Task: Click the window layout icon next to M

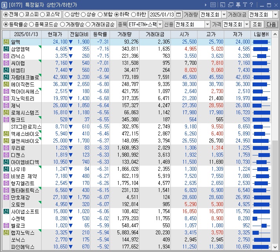Action: (223, 5)
